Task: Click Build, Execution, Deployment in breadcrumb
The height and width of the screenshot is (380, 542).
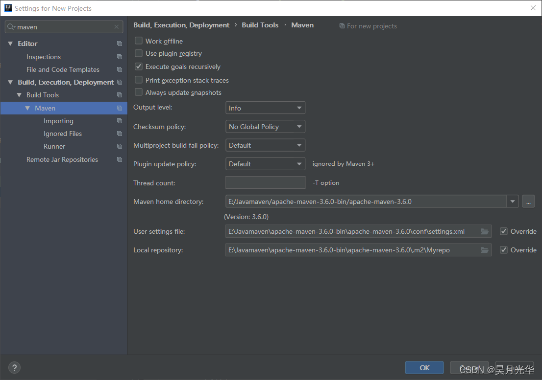Action: pos(181,25)
